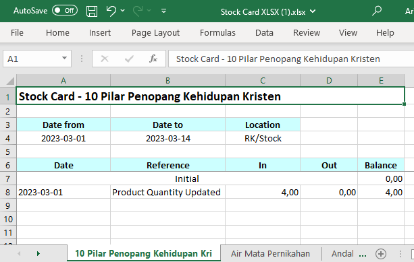Screen dimensions: 414x262
Task: Toggle the AutoSave switch
Action: coord(65,11)
